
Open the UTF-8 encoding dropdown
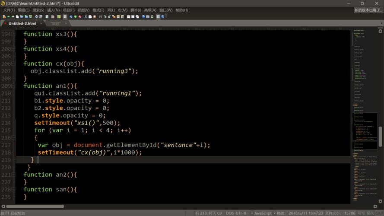tap(241, 213)
